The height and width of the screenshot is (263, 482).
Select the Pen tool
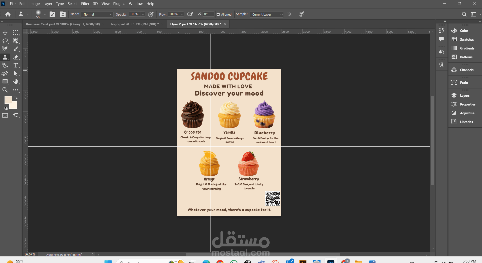click(x=5, y=74)
